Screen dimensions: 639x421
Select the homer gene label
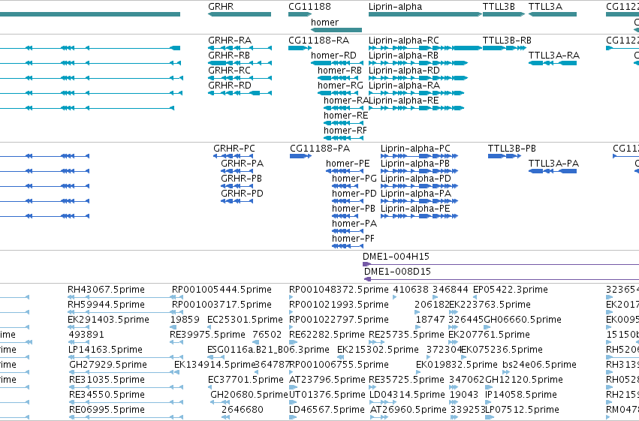[325, 23]
